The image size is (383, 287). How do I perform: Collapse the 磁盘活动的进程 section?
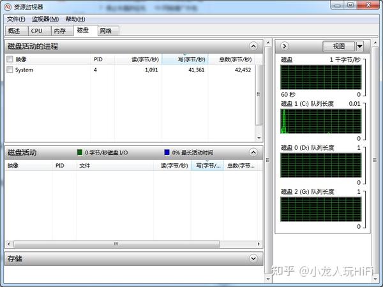253,46
